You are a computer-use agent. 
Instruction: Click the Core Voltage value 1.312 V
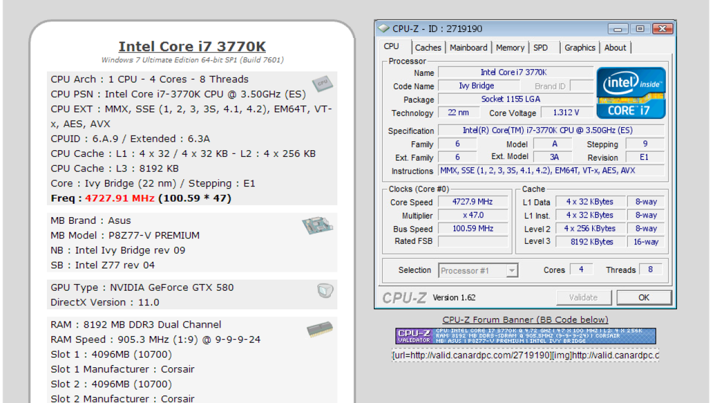[566, 113]
